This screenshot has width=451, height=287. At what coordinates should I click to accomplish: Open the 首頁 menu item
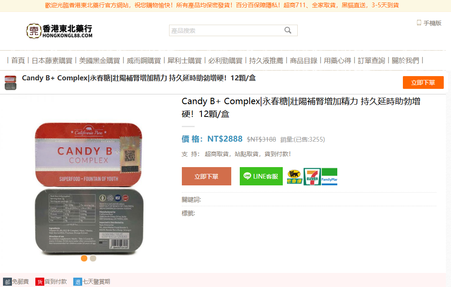click(x=18, y=61)
